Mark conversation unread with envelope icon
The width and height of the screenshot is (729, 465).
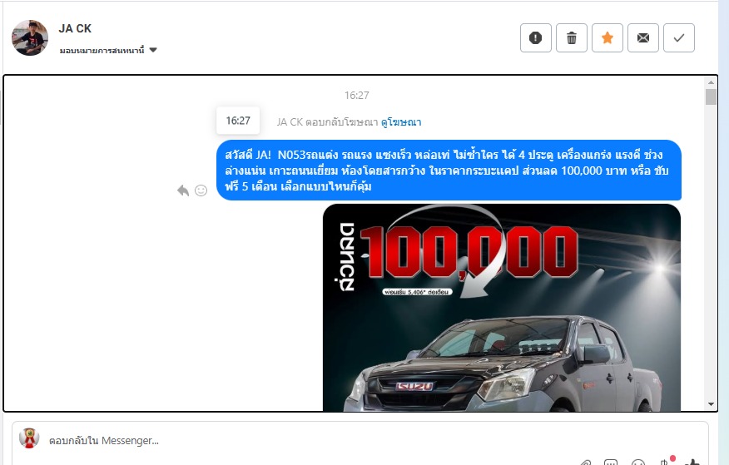(643, 37)
